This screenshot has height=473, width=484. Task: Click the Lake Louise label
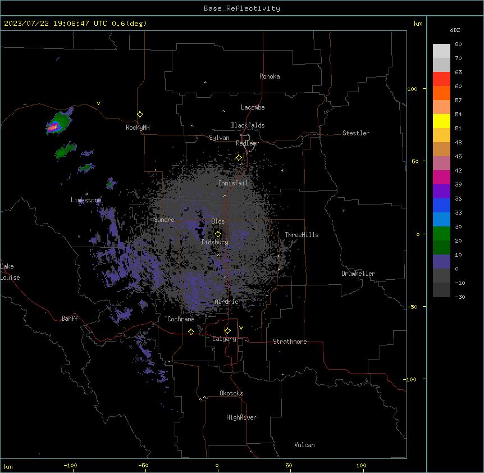10,272
